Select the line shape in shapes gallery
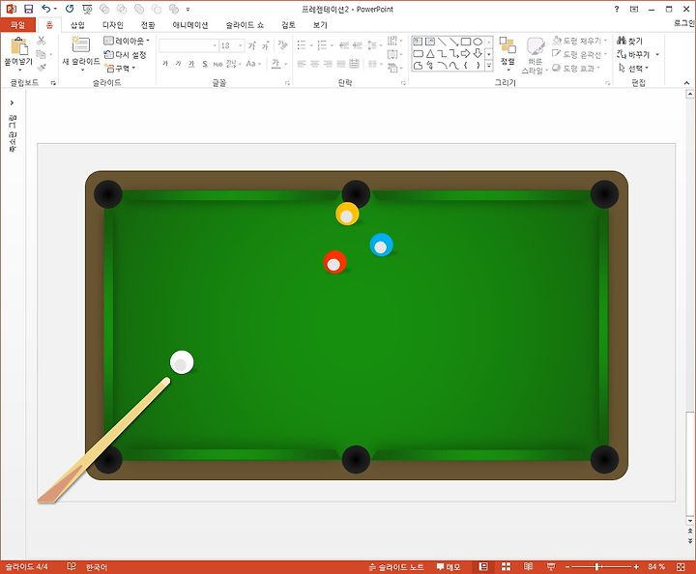The width and height of the screenshot is (696, 574). tap(442, 42)
